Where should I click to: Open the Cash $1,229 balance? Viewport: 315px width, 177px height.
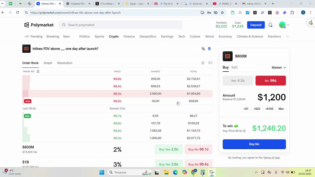238,25
